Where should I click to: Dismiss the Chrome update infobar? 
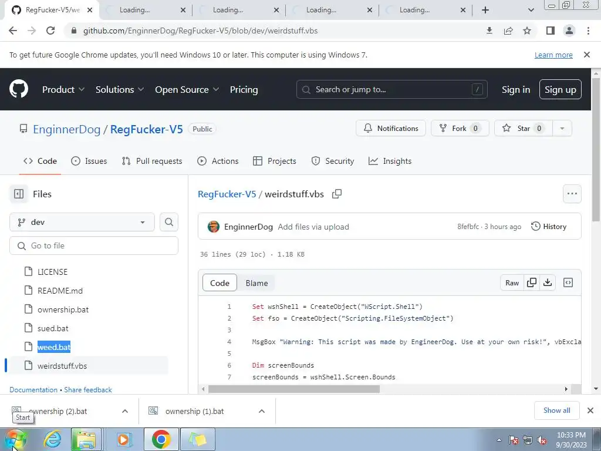click(x=587, y=55)
